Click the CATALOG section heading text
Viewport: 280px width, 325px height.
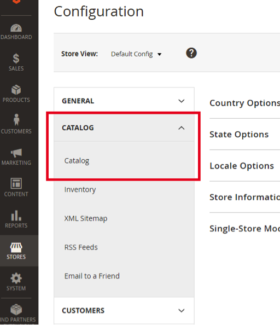coord(78,128)
